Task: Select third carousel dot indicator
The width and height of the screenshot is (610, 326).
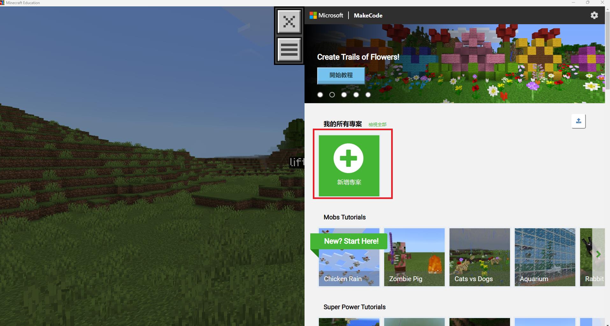Action: coord(344,95)
